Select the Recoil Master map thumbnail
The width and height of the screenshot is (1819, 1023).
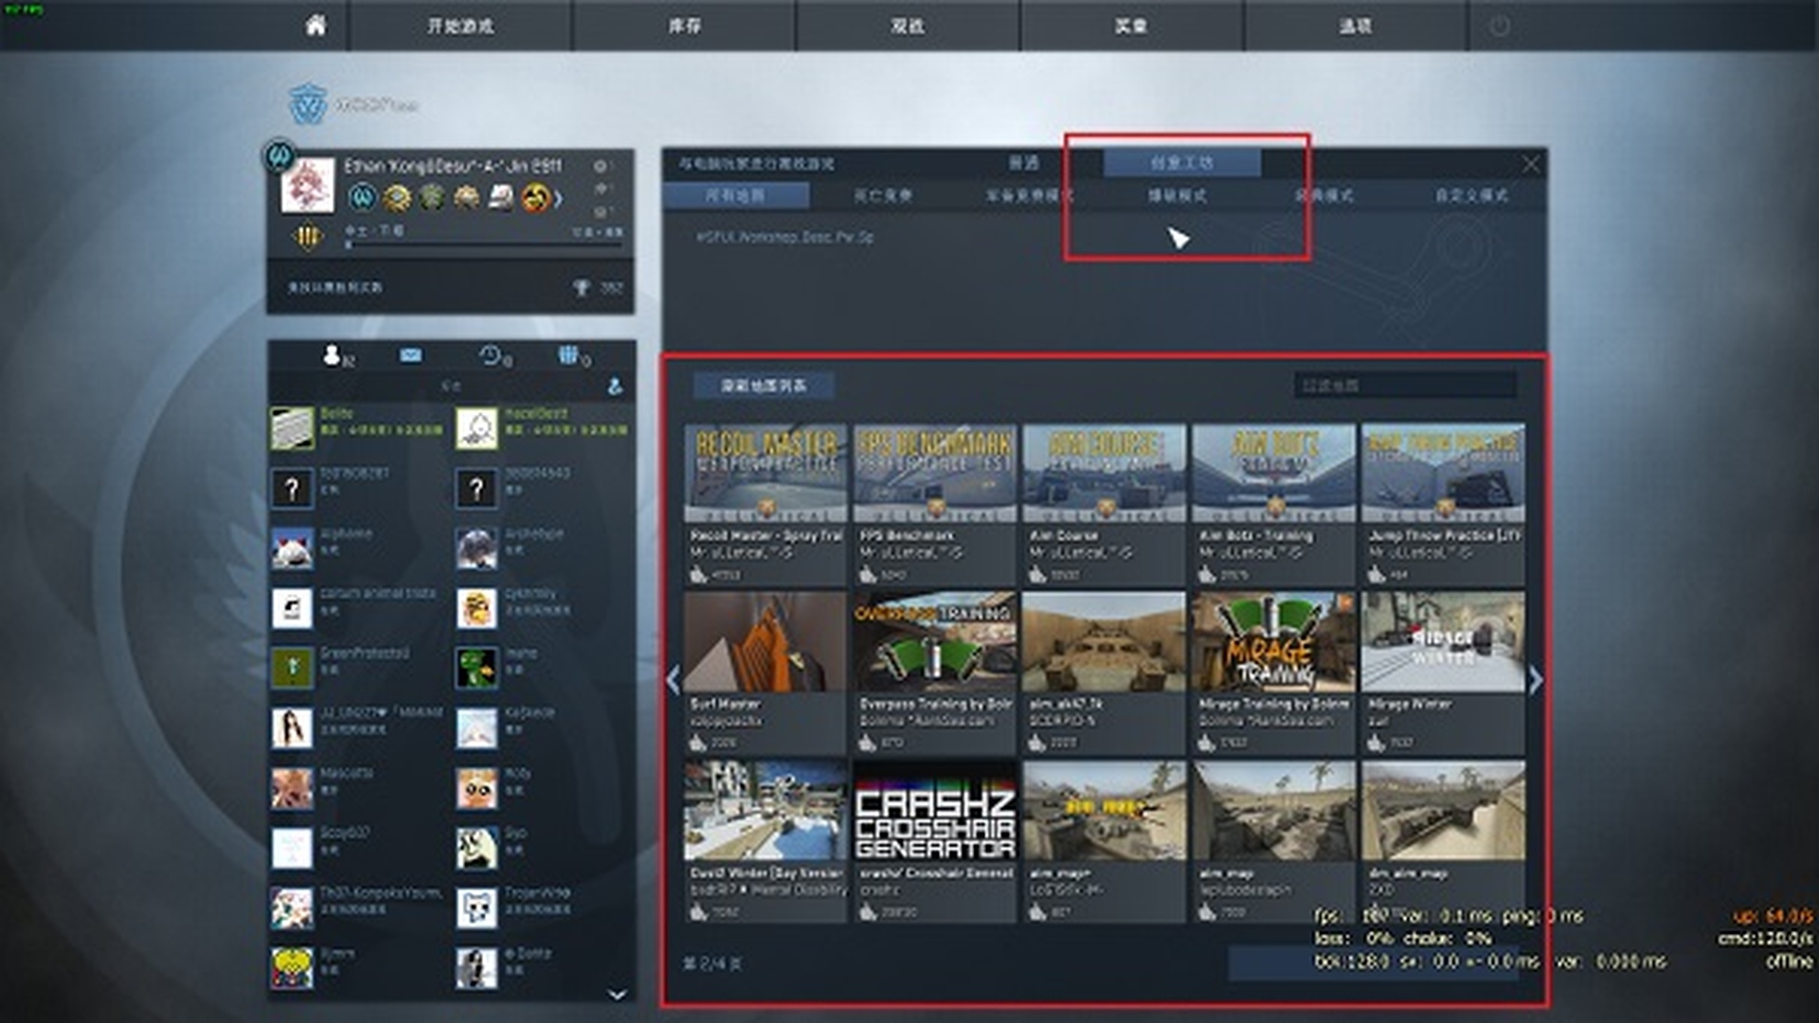(x=765, y=474)
